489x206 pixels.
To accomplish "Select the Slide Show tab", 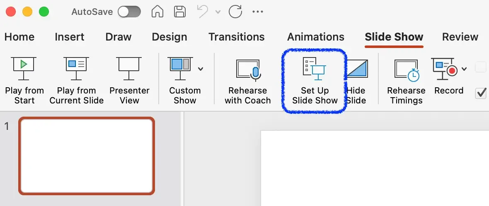I will [x=394, y=37].
